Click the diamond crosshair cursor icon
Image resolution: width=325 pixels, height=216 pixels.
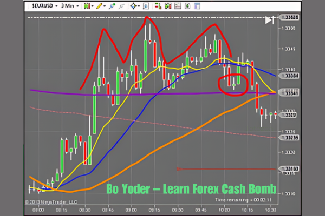point(133,6)
